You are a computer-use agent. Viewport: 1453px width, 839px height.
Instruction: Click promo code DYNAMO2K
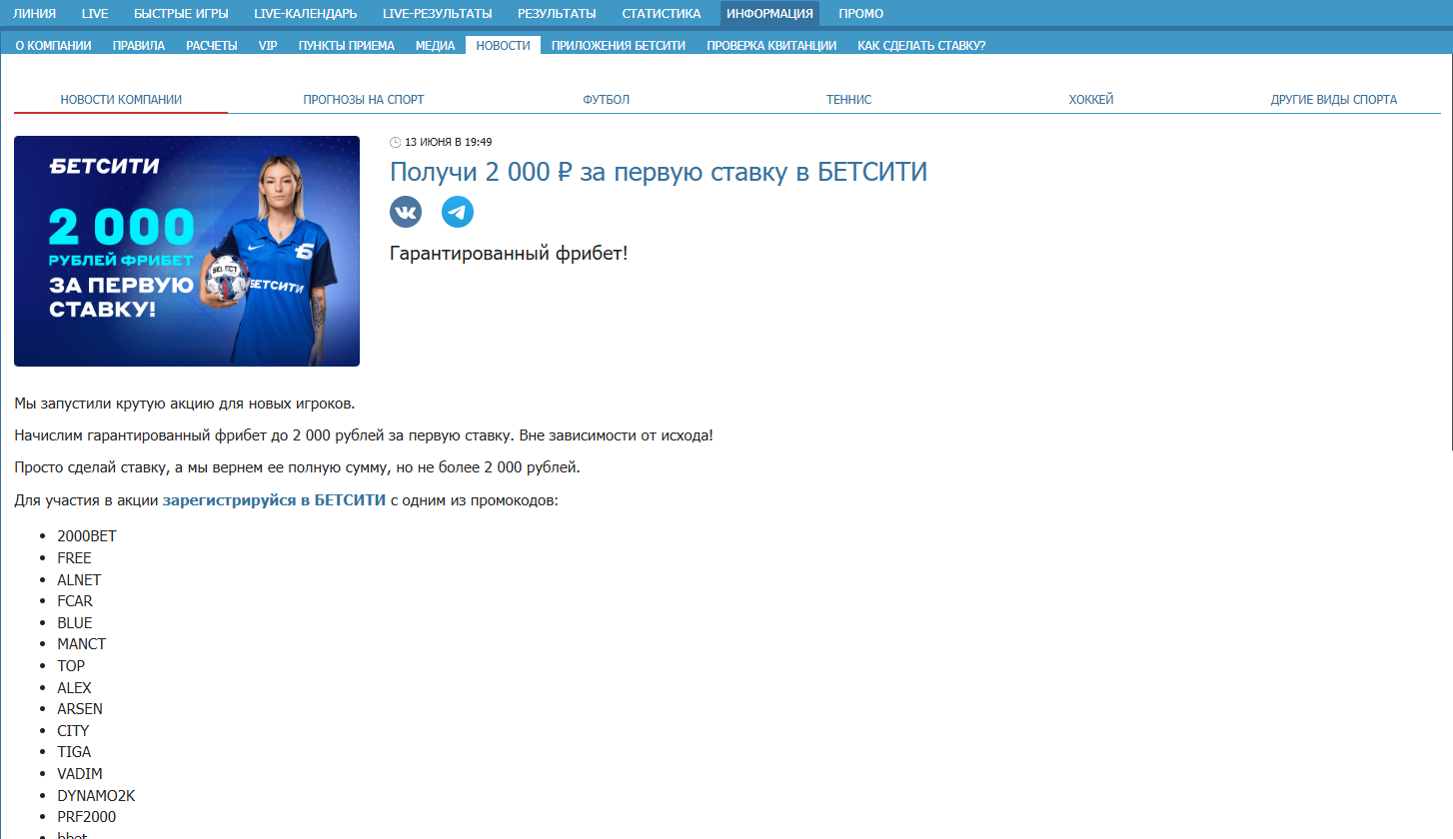coord(96,796)
